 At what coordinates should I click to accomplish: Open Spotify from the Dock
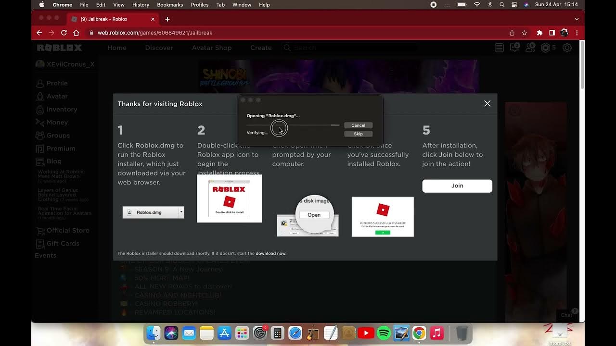pyautogui.click(x=384, y=333)
